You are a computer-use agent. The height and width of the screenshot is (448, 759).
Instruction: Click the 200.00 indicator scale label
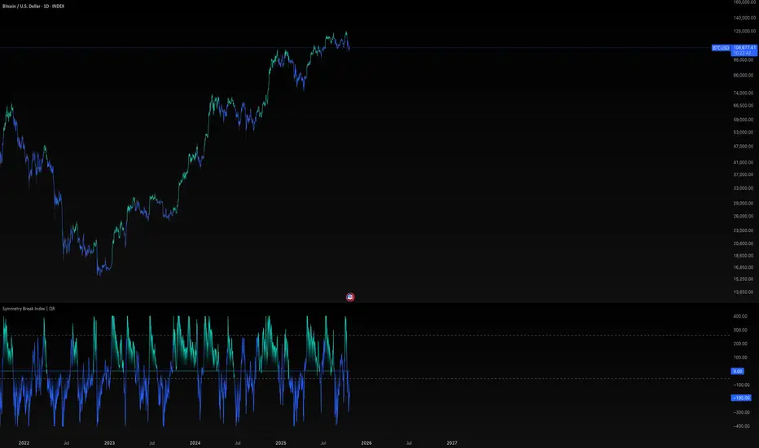click(740, 344)
